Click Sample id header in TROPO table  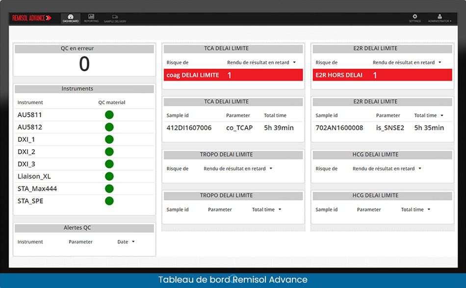(178, 209)
